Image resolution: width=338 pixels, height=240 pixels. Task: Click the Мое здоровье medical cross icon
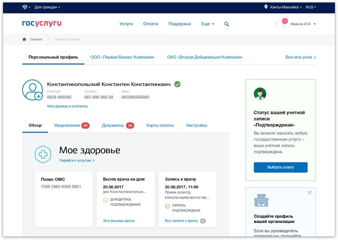[43, 154]
